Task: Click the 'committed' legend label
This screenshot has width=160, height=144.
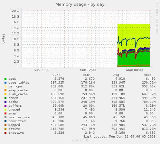Action: click(17, 121)
